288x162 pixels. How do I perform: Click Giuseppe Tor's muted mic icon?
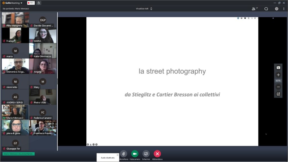coord(4,148)
